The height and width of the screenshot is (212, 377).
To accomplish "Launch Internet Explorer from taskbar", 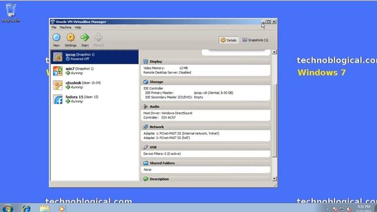I will 26,208.
